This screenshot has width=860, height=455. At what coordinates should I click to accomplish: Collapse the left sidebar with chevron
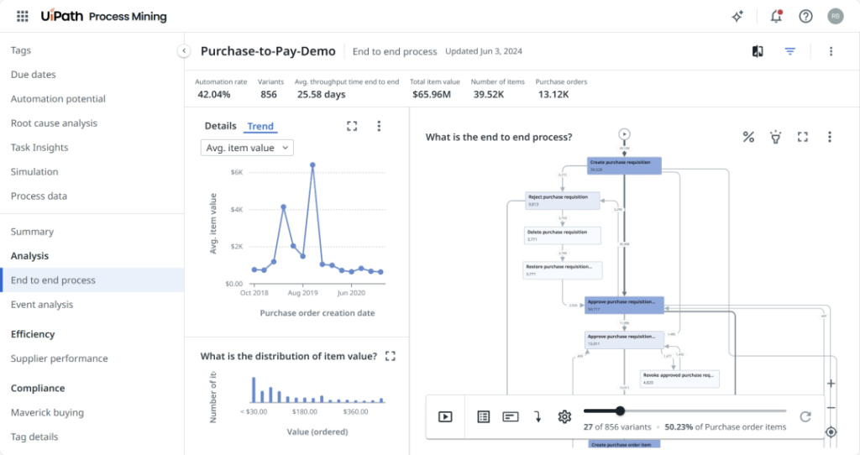(183, 51)
